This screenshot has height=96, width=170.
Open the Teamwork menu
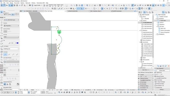pyautogui.click(x=28, y=3)
